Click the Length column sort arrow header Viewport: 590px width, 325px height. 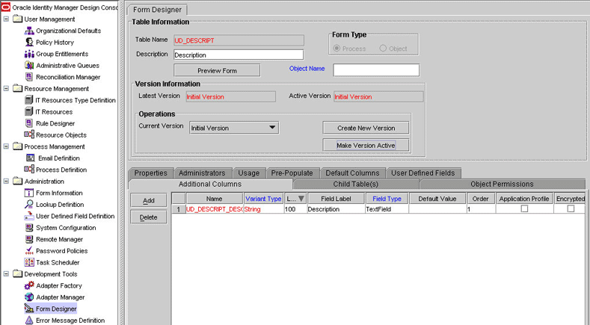tap(295, 199)
